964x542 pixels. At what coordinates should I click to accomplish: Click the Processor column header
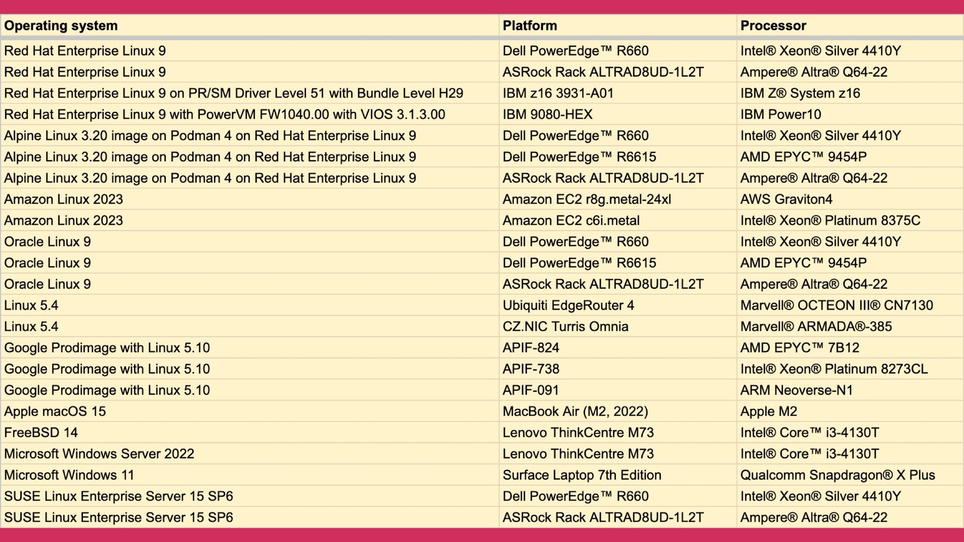coord(773,26)
